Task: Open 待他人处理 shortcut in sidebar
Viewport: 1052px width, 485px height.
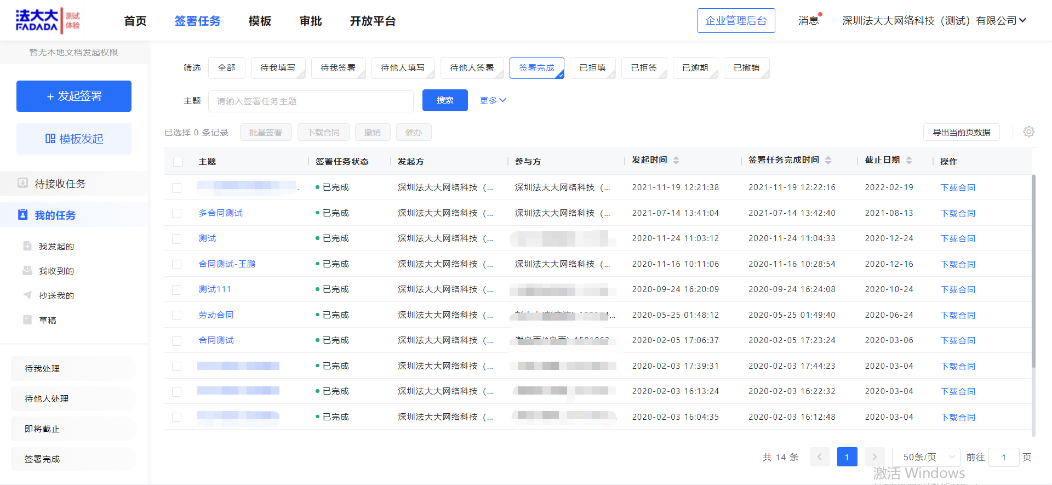Action: point(74,398)
